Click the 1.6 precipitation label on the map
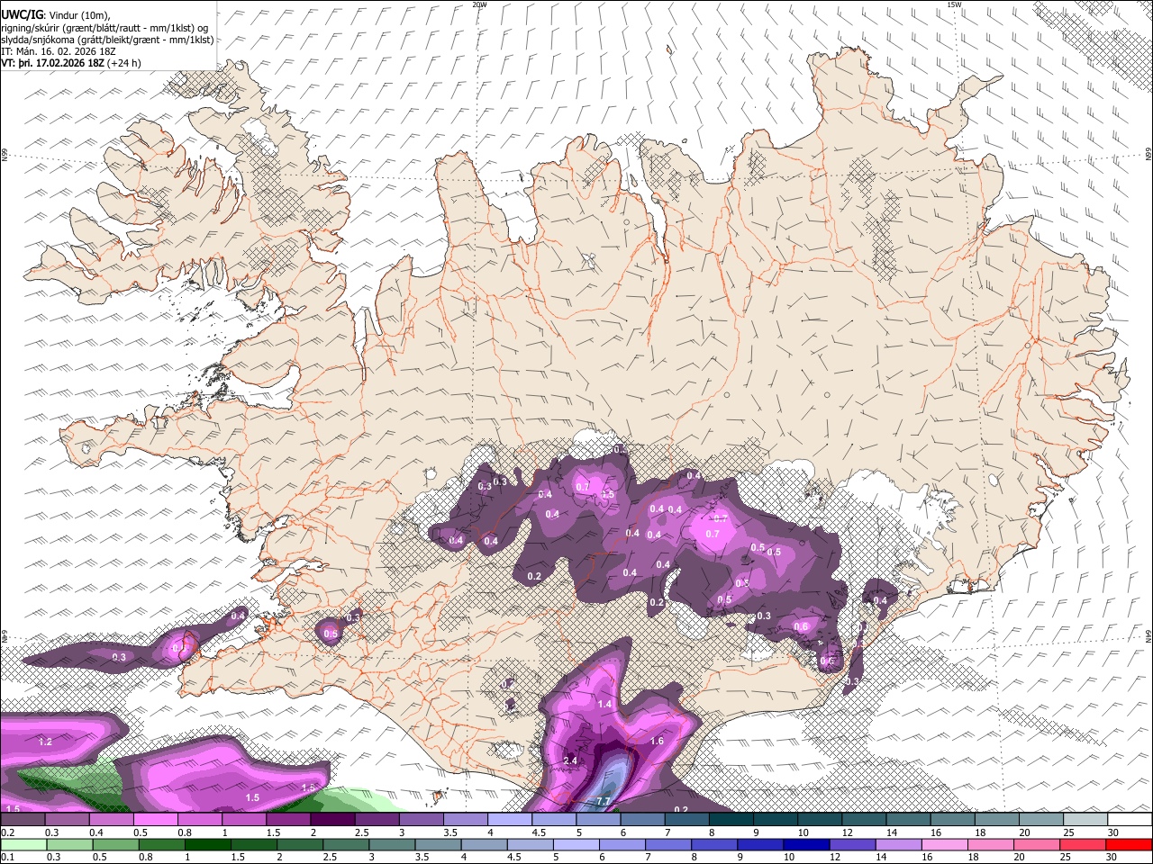 coord(657,741)
